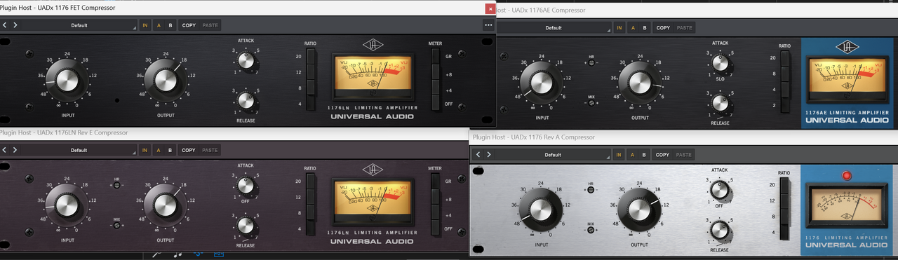
Task: Set meter to GR in the 1176LN Rev E window
Action: pos(435,182)
